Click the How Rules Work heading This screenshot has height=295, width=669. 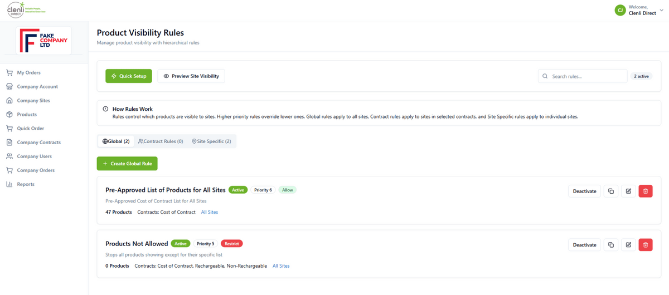tap(133, 109)
